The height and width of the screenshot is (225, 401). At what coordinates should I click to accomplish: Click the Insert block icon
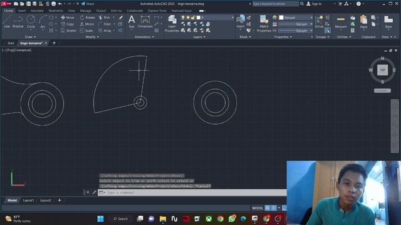[241, 21]
